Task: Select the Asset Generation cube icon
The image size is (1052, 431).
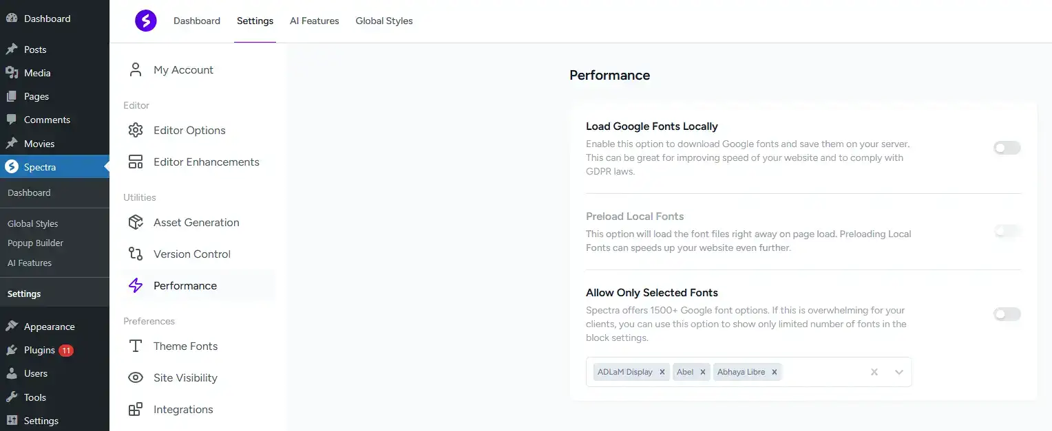Action: tap(136, 222)
